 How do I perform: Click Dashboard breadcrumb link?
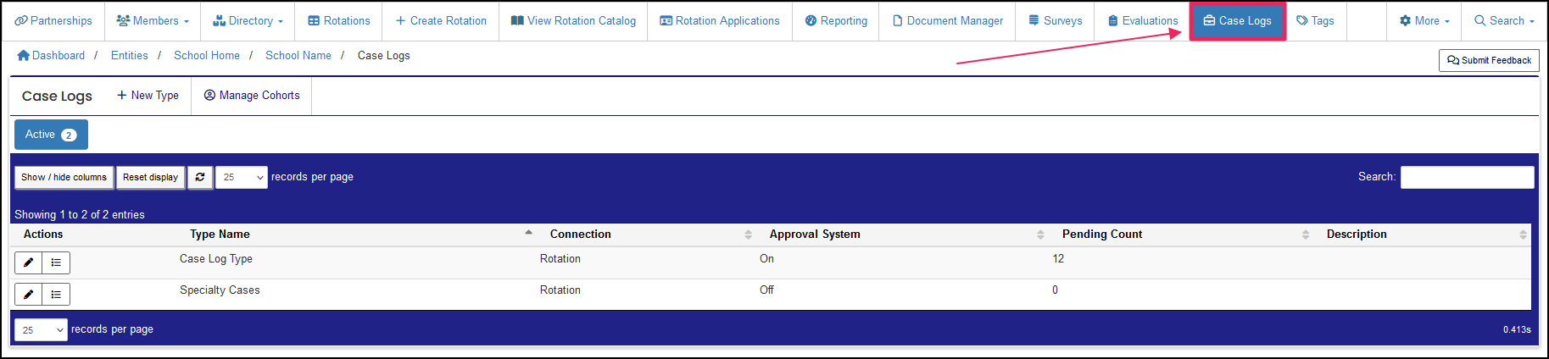51,55
